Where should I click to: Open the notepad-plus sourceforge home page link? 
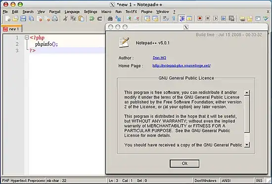point(181,66)
